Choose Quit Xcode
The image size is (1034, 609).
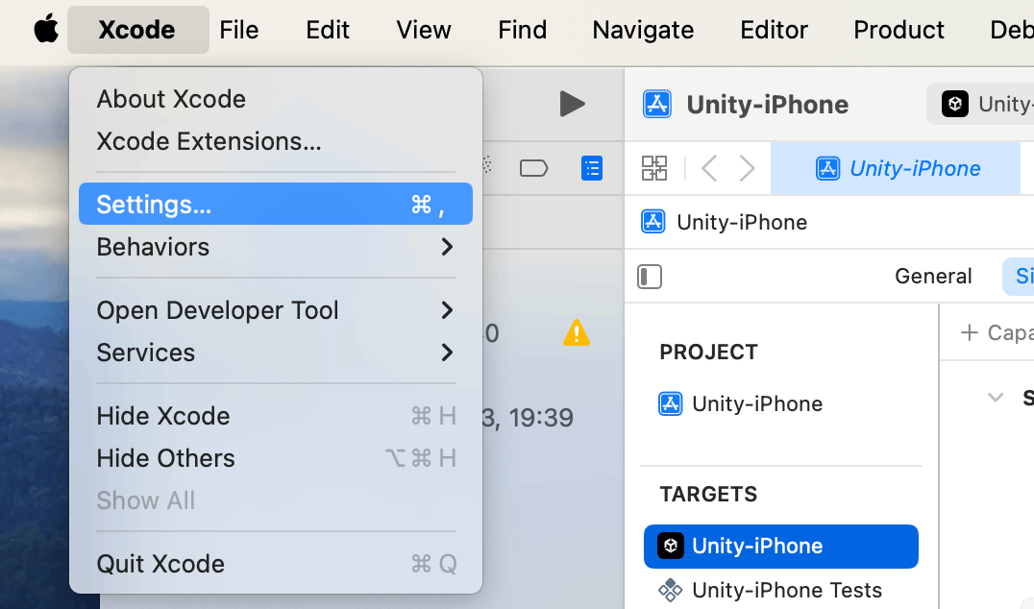[x=276, y=564]
